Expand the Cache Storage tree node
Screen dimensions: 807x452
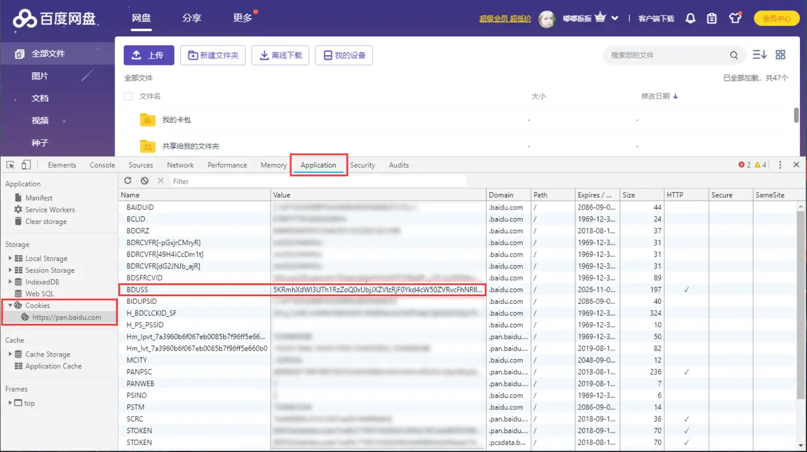click(x=10, y=354)
